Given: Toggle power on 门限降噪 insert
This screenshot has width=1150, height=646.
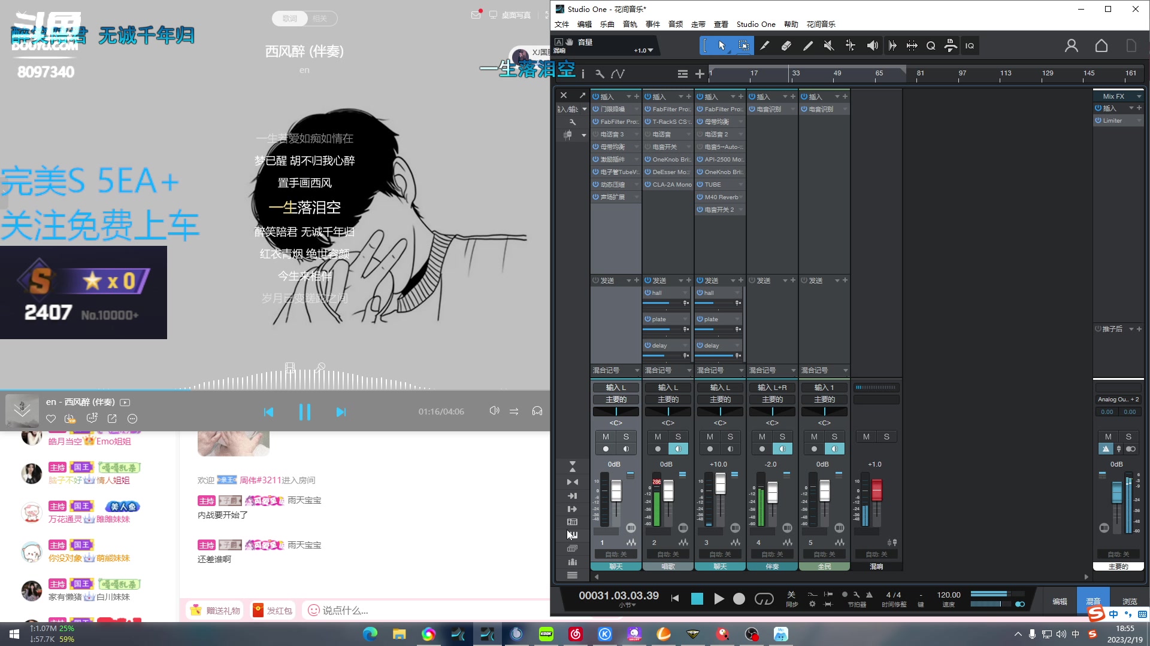Looking at the screenshot, I should (596, 109).
